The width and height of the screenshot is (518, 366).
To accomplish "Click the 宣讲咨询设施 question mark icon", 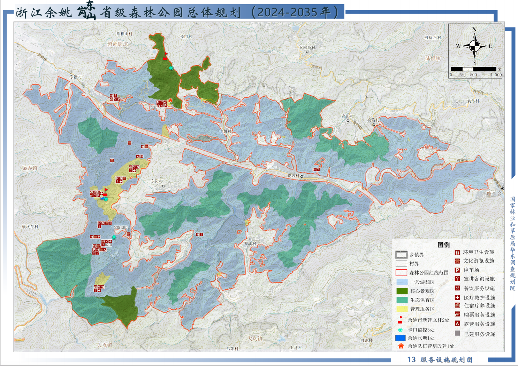I will [x=457, y=279].
